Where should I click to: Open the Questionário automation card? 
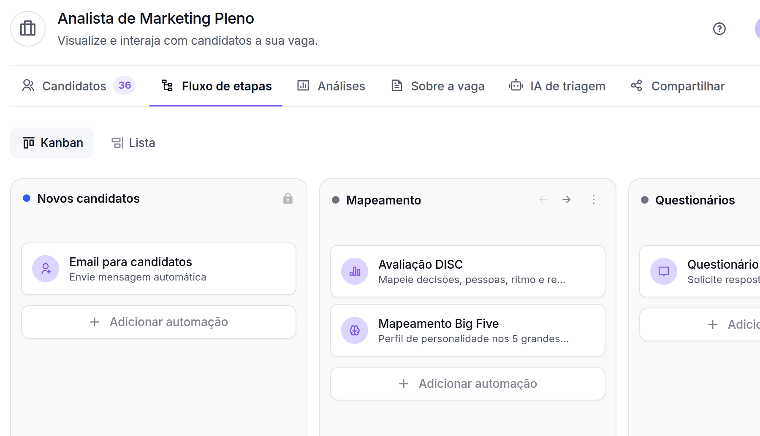tap(700, 271)
